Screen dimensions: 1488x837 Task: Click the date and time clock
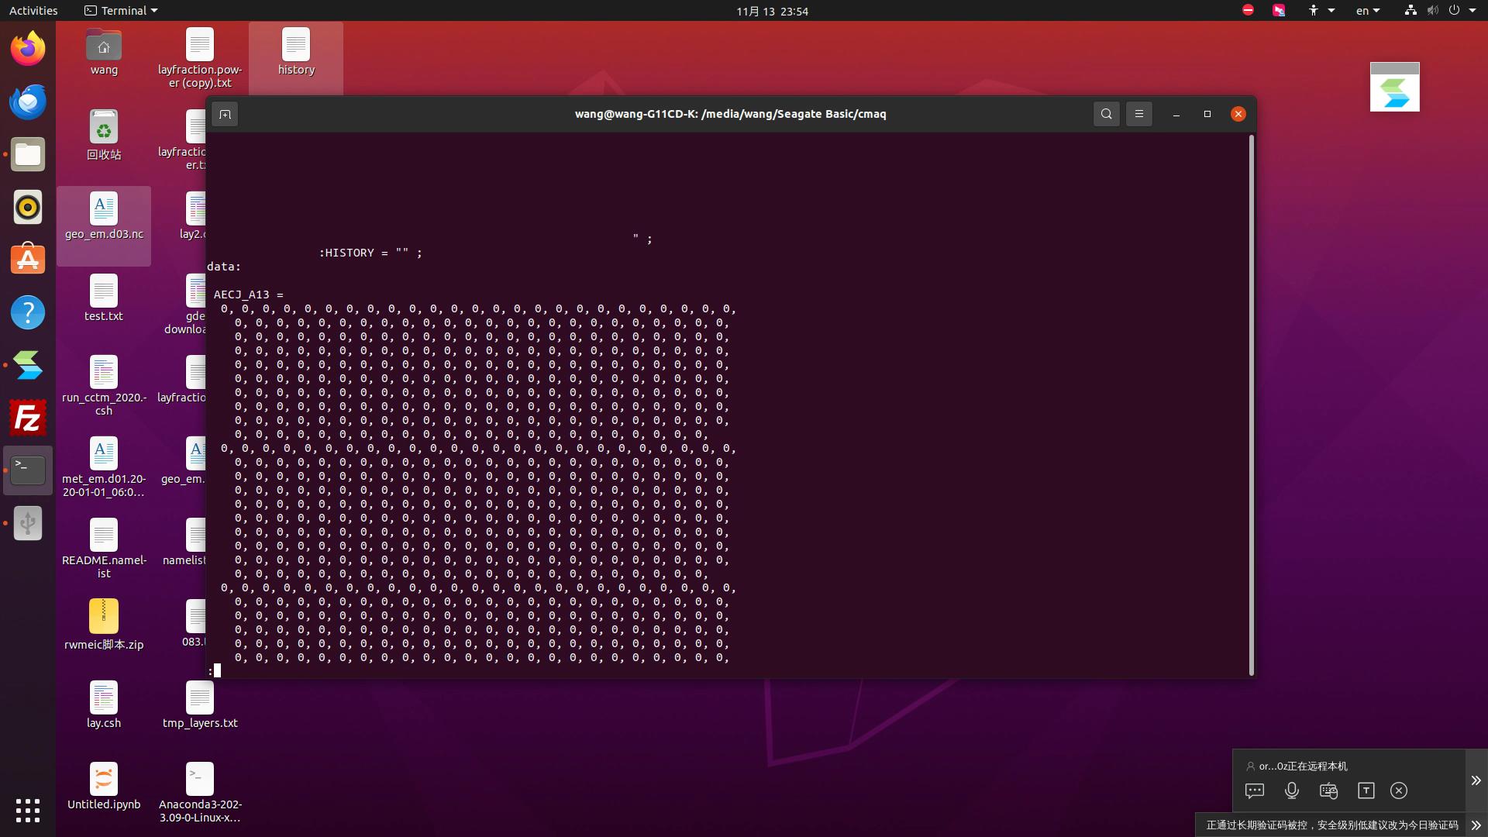point(771,11)
